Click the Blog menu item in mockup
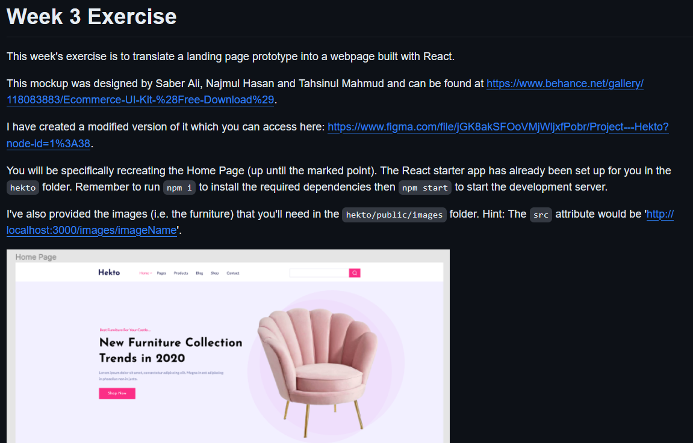 pos(199,273)
